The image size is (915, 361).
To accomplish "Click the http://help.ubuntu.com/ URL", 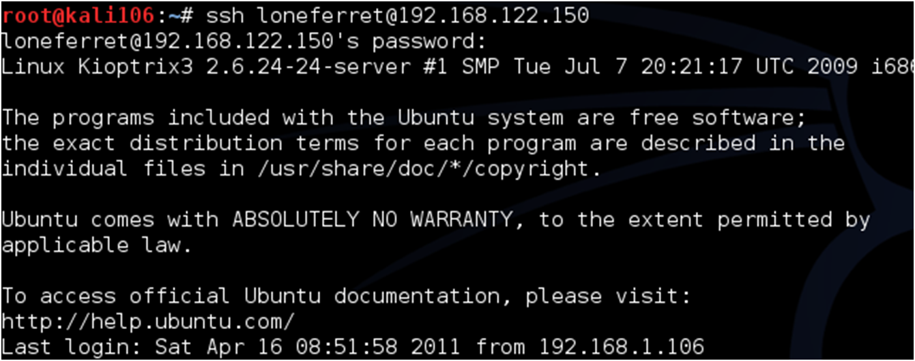I will tap(148, 322).
